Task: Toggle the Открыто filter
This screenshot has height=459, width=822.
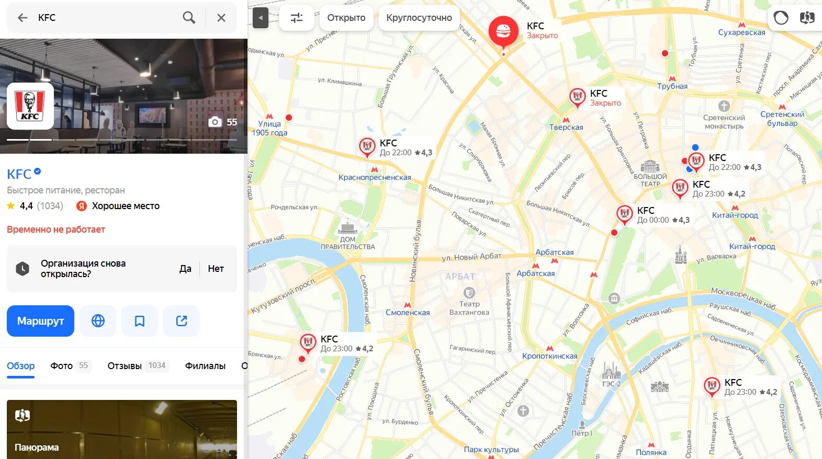Action: click(x=346, y=18)
